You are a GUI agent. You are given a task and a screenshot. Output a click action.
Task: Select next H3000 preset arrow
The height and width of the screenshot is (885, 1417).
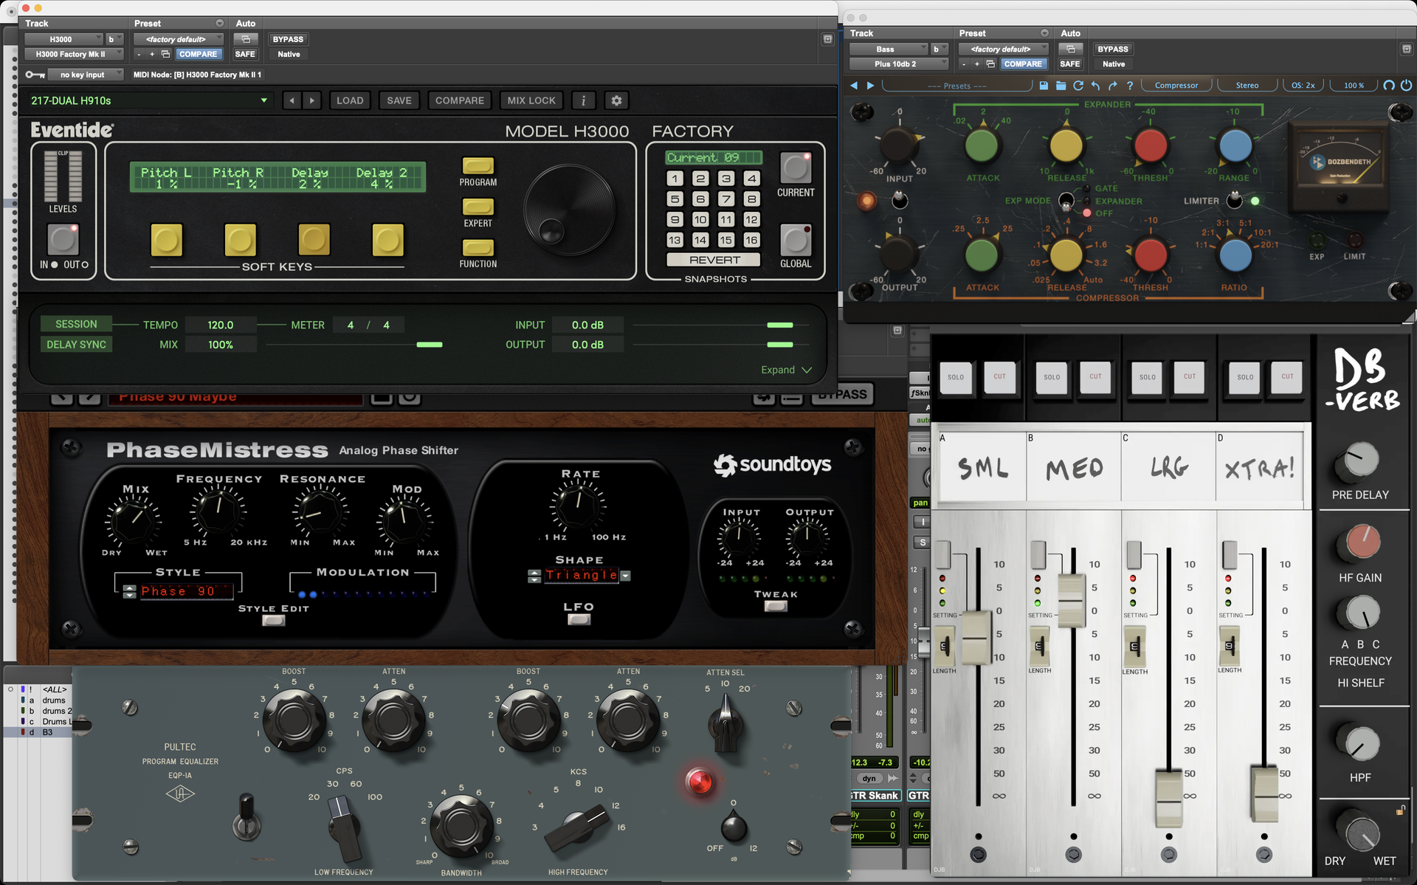(312, 100)
